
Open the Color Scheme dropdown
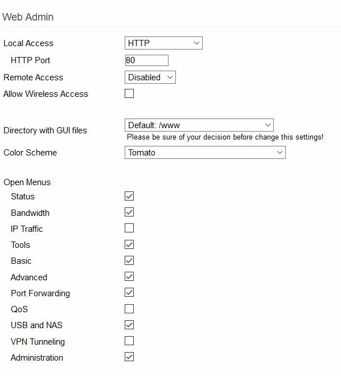pos(205,153)
